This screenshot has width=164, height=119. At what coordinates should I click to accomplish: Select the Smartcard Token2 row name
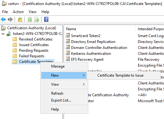pos(86,36)
